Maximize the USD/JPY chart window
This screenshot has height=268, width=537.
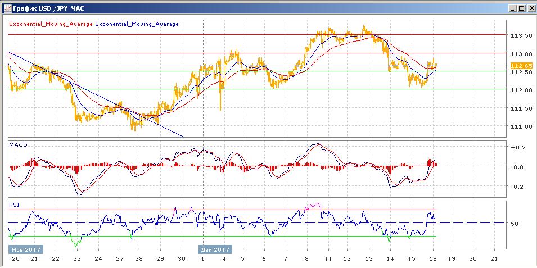tap(522, 8)
